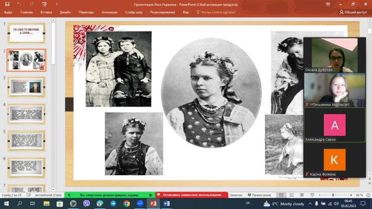The height and width of the screenshot is (209, 372).
Task: Click the zoom out minus button
Action: click(x=319, y=195)
